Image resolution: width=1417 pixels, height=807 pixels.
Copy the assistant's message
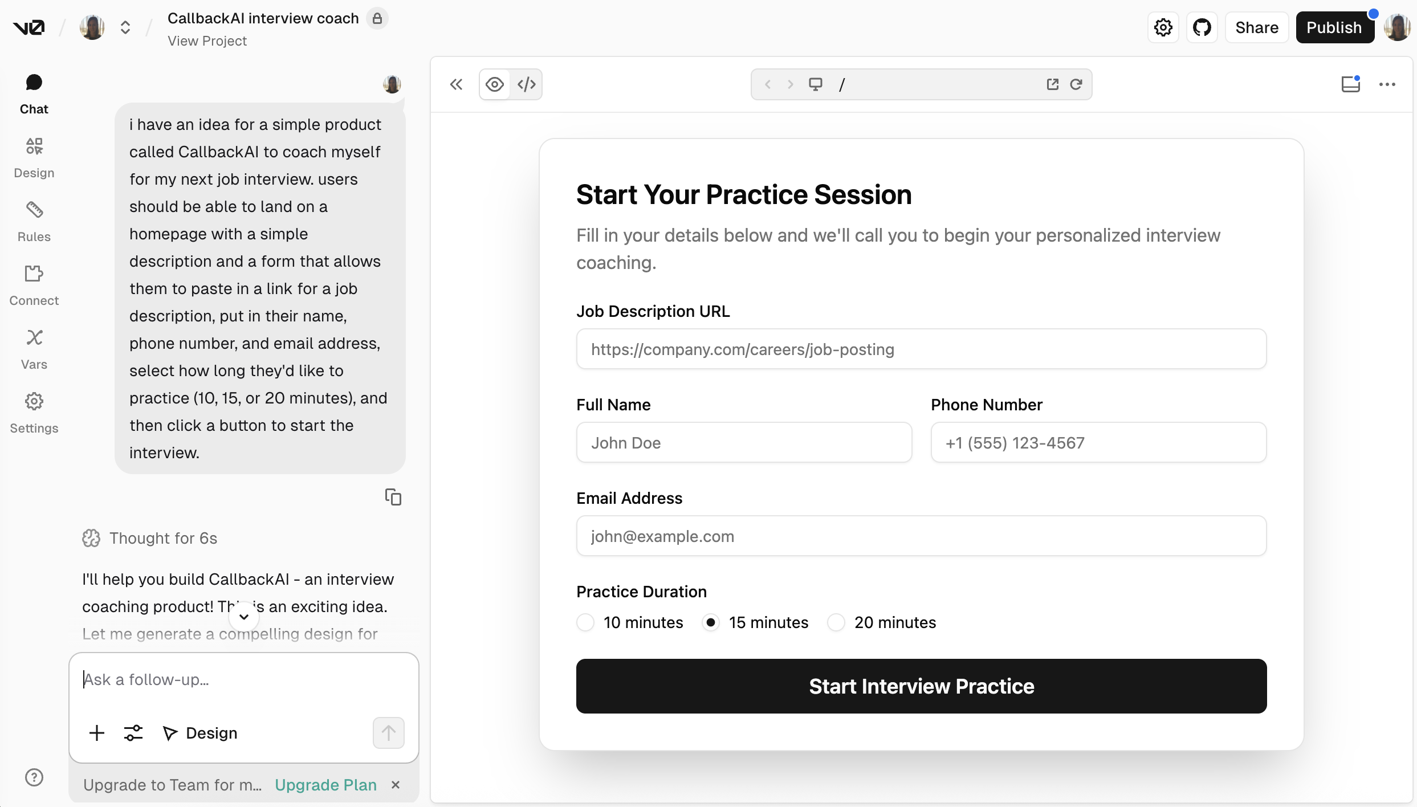click(x=394, y=496)
